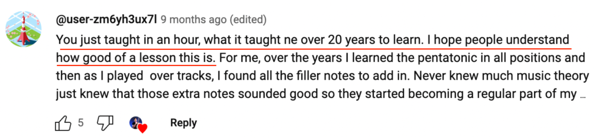Click the small creator avatar beside the heart
The width and height of the screenshot is (594, 138).
[x=135, y=122]
